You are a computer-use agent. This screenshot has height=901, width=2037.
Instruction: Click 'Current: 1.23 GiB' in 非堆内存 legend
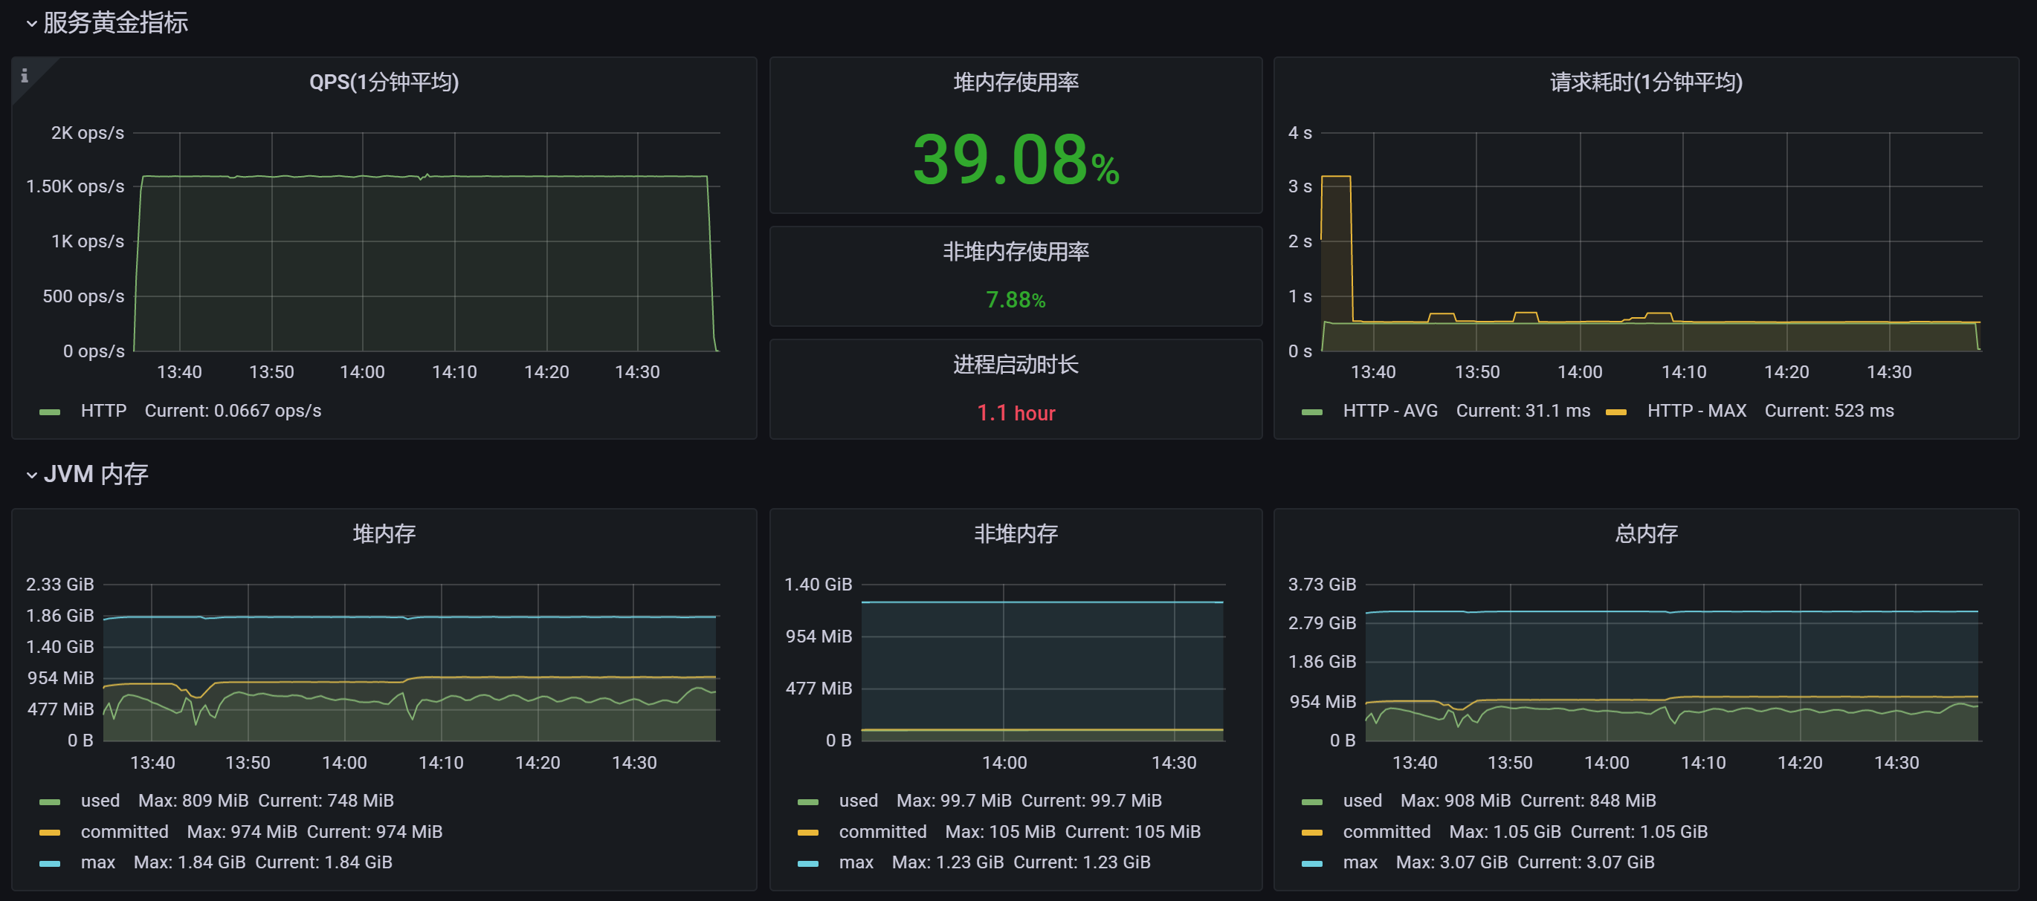(1081, 862)
